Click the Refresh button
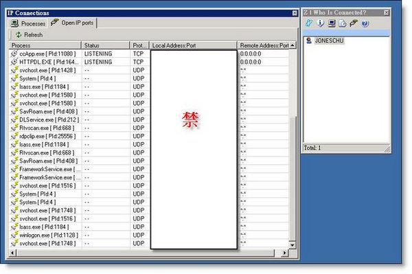 coord(29,34)
